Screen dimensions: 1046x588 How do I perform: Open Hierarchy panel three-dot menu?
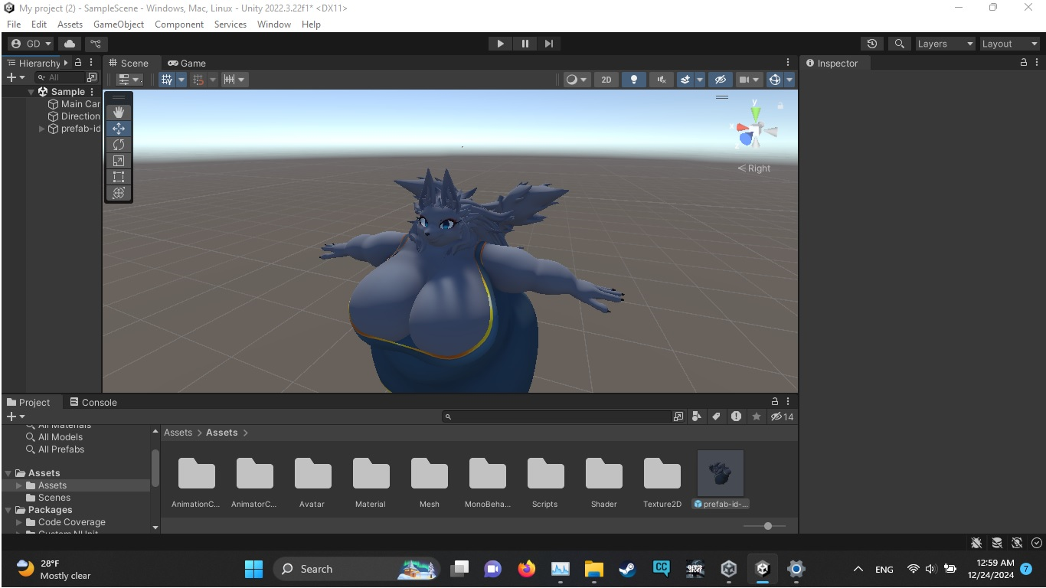pos(91,63)
